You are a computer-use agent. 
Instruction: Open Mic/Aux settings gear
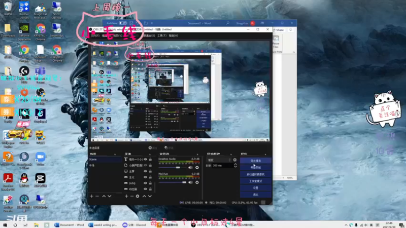tap(197, 182)
